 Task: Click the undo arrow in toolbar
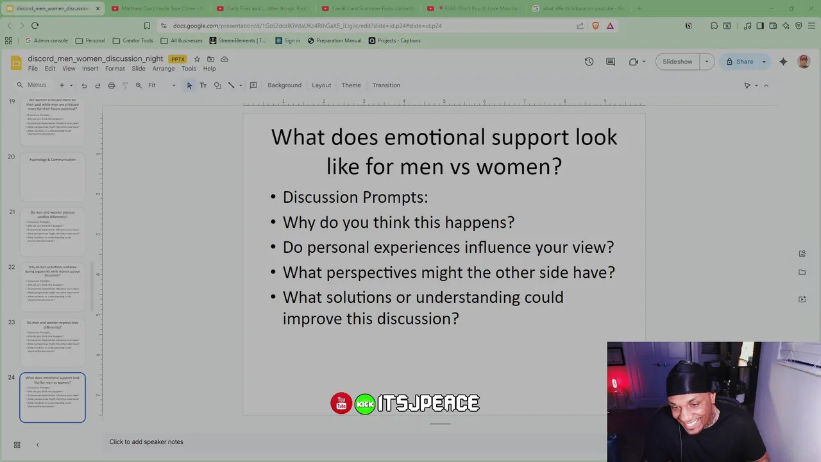[84, 85]
